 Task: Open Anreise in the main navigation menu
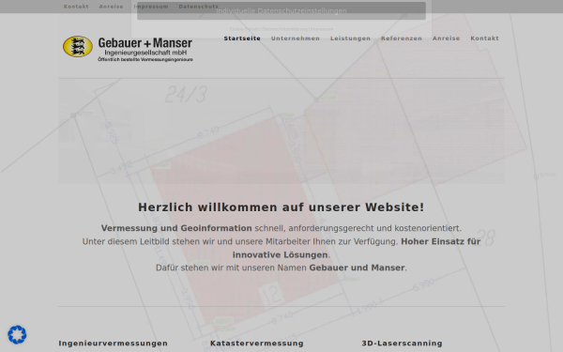pos(447,38)
